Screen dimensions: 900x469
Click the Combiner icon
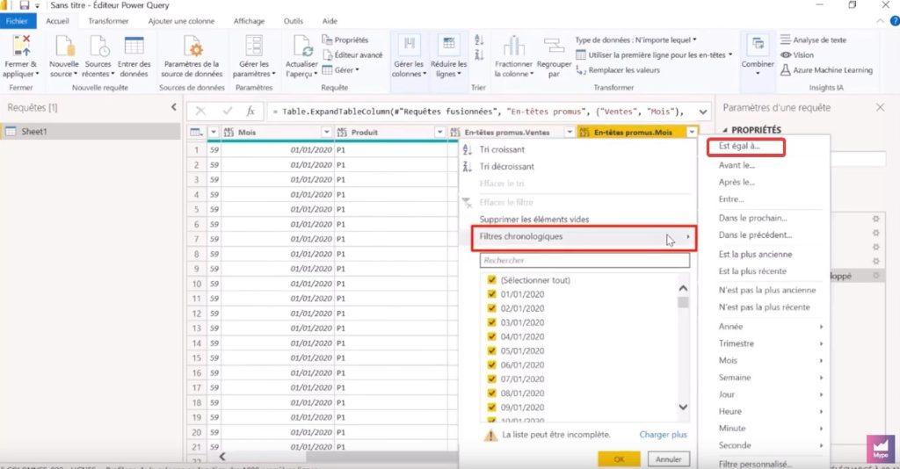[758, 44]
